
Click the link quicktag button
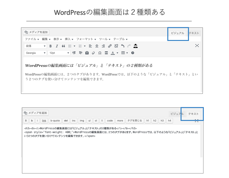pyautogui.click(x=44, y=121)
